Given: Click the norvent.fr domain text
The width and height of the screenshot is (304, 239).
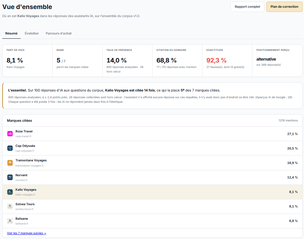Looking at the screenshot, I should (x=22, y=180).
